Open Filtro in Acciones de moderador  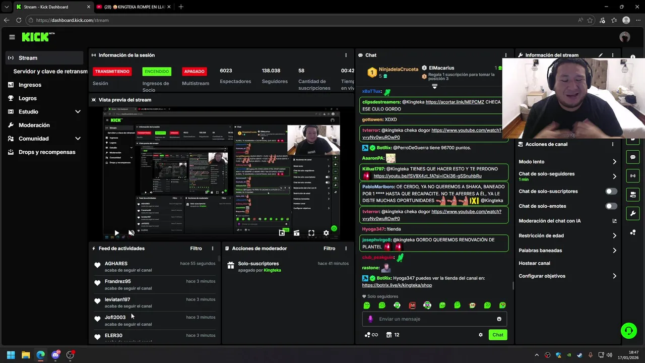coord(329,249)
